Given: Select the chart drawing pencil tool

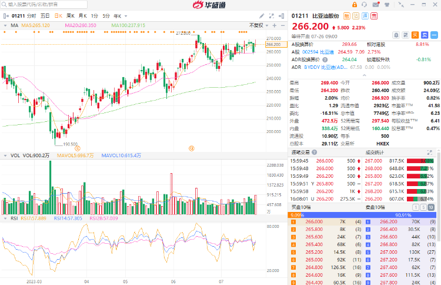Looking at the screenshot, I should [x=262, y=16].
